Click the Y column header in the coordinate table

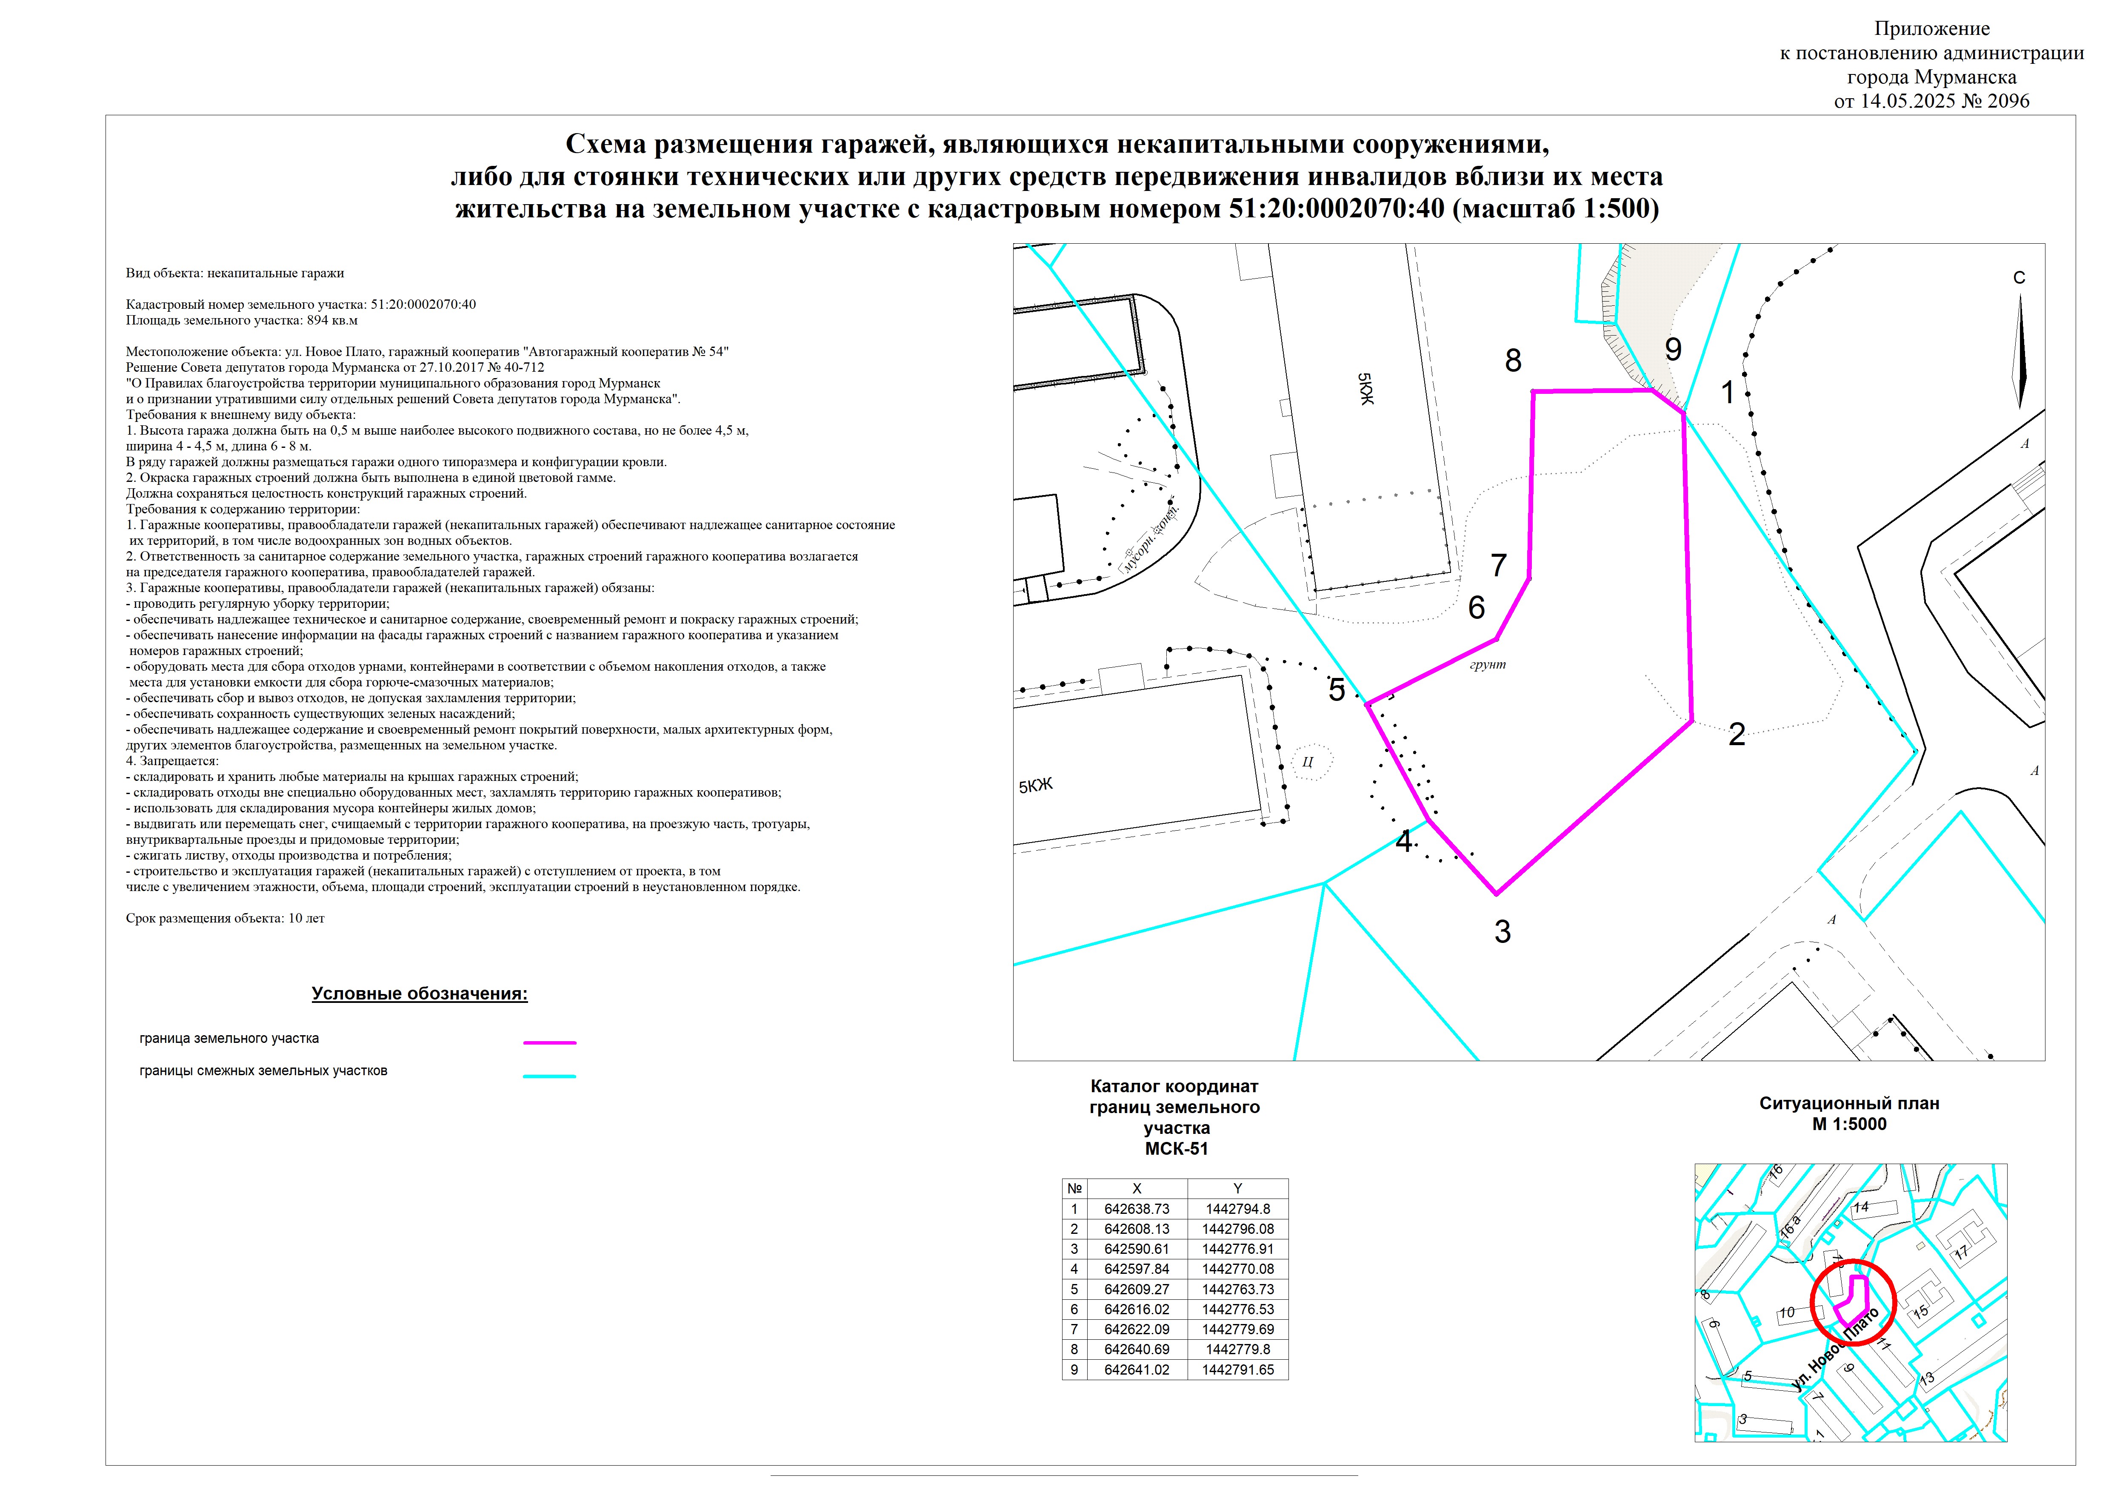click(1237, 1188)
